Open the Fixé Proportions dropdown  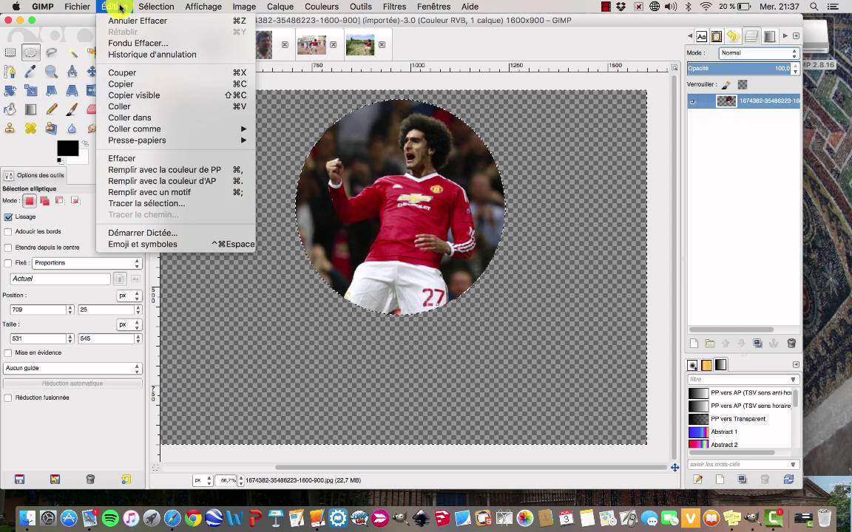87,263
